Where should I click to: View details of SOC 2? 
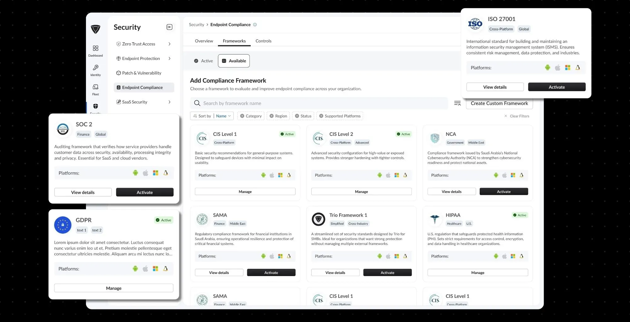83,192
